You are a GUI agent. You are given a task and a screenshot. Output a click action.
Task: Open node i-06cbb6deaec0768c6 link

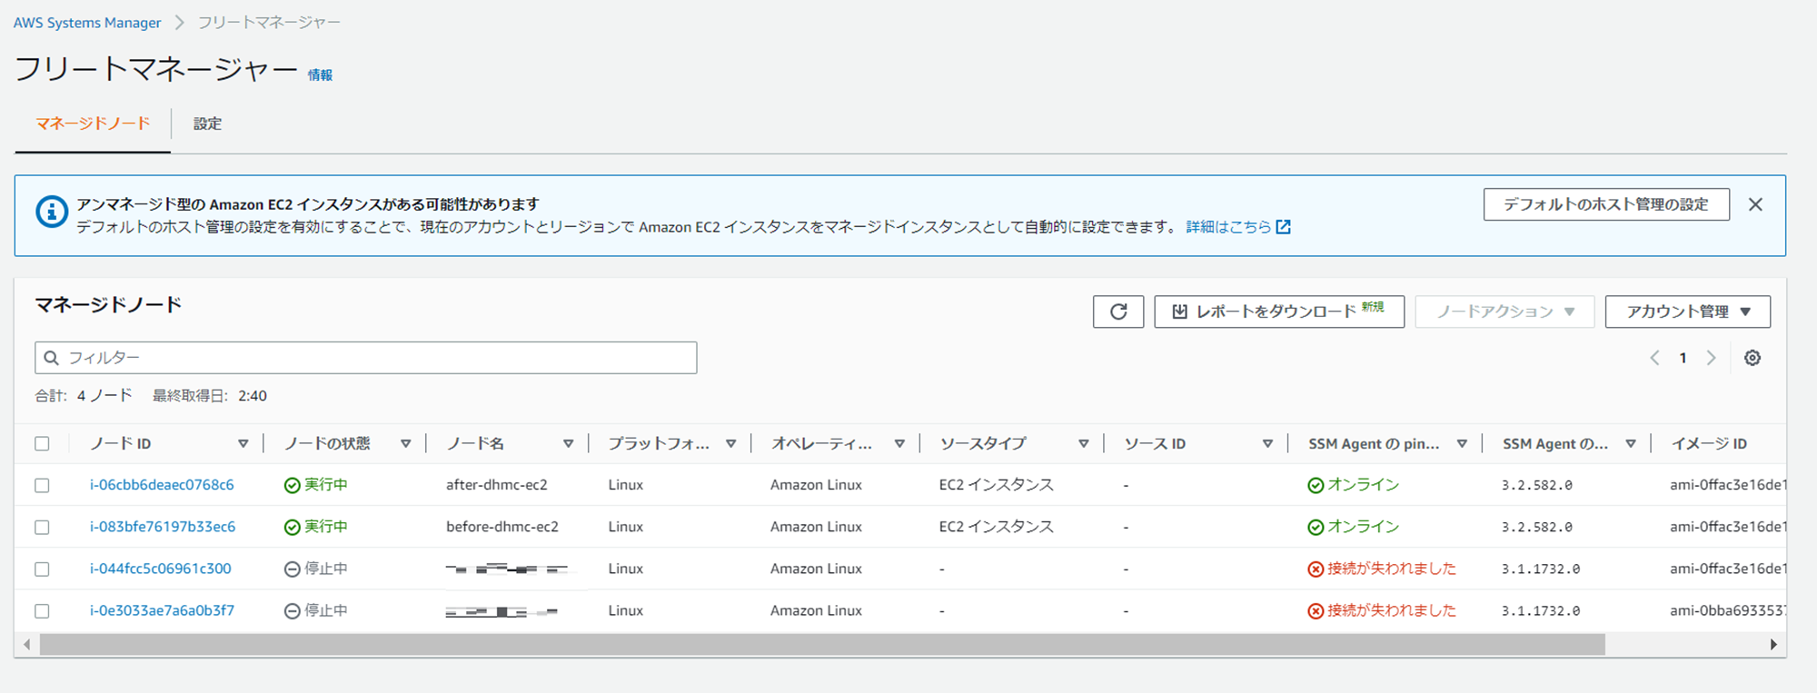coord(162,485)
